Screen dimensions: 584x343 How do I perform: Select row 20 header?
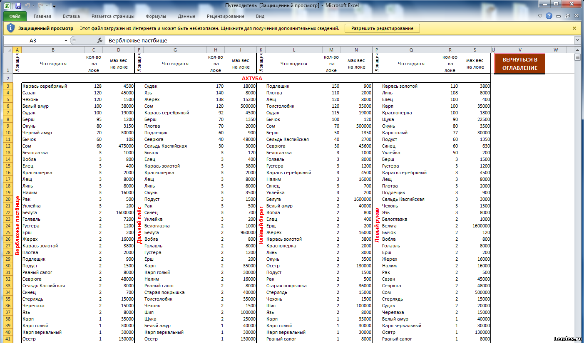[8, 199]
